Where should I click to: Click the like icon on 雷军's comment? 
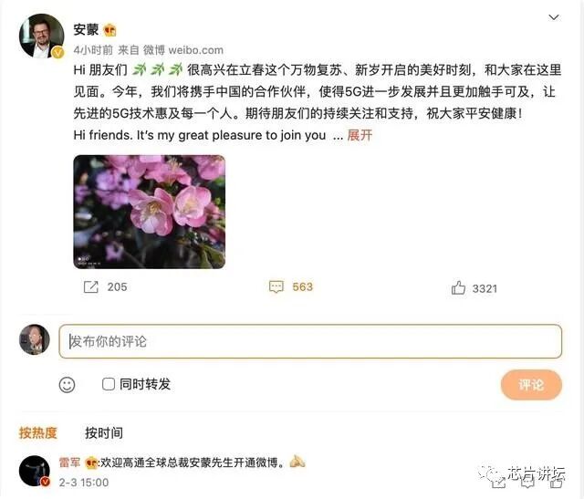pos(556,483)
